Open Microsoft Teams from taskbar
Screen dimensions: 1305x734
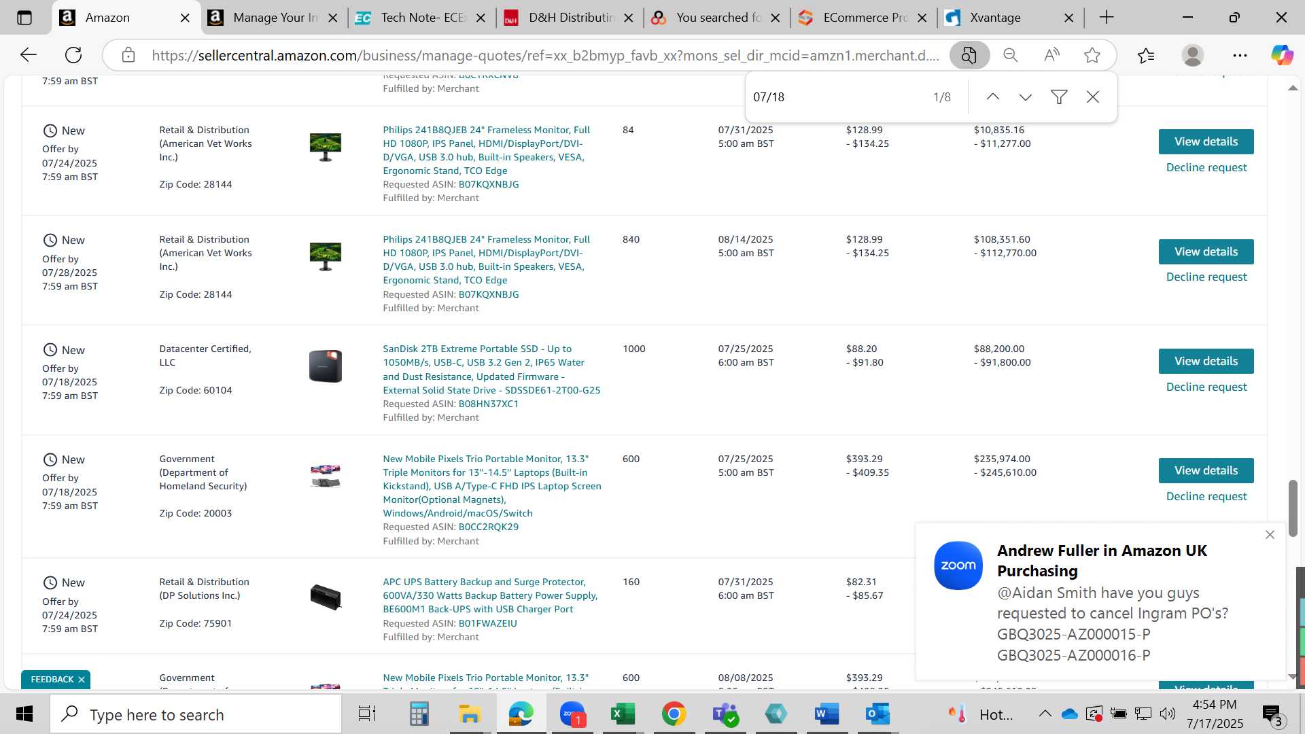point(725,714)
